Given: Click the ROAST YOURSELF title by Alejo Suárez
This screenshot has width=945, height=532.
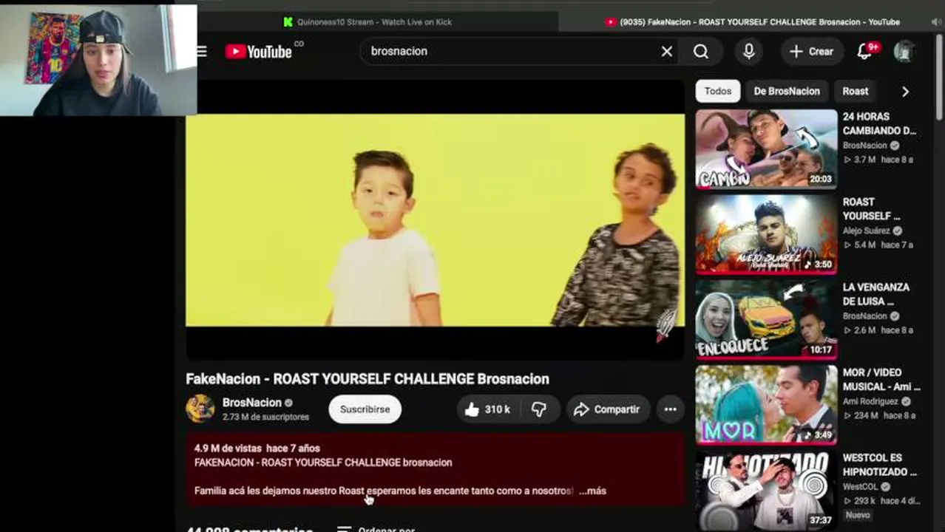Looking at the screenshot, I should coord(871,208).
